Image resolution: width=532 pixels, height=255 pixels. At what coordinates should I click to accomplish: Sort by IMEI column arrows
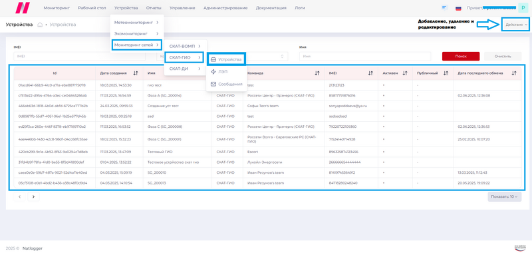click(x=370, y=73)
